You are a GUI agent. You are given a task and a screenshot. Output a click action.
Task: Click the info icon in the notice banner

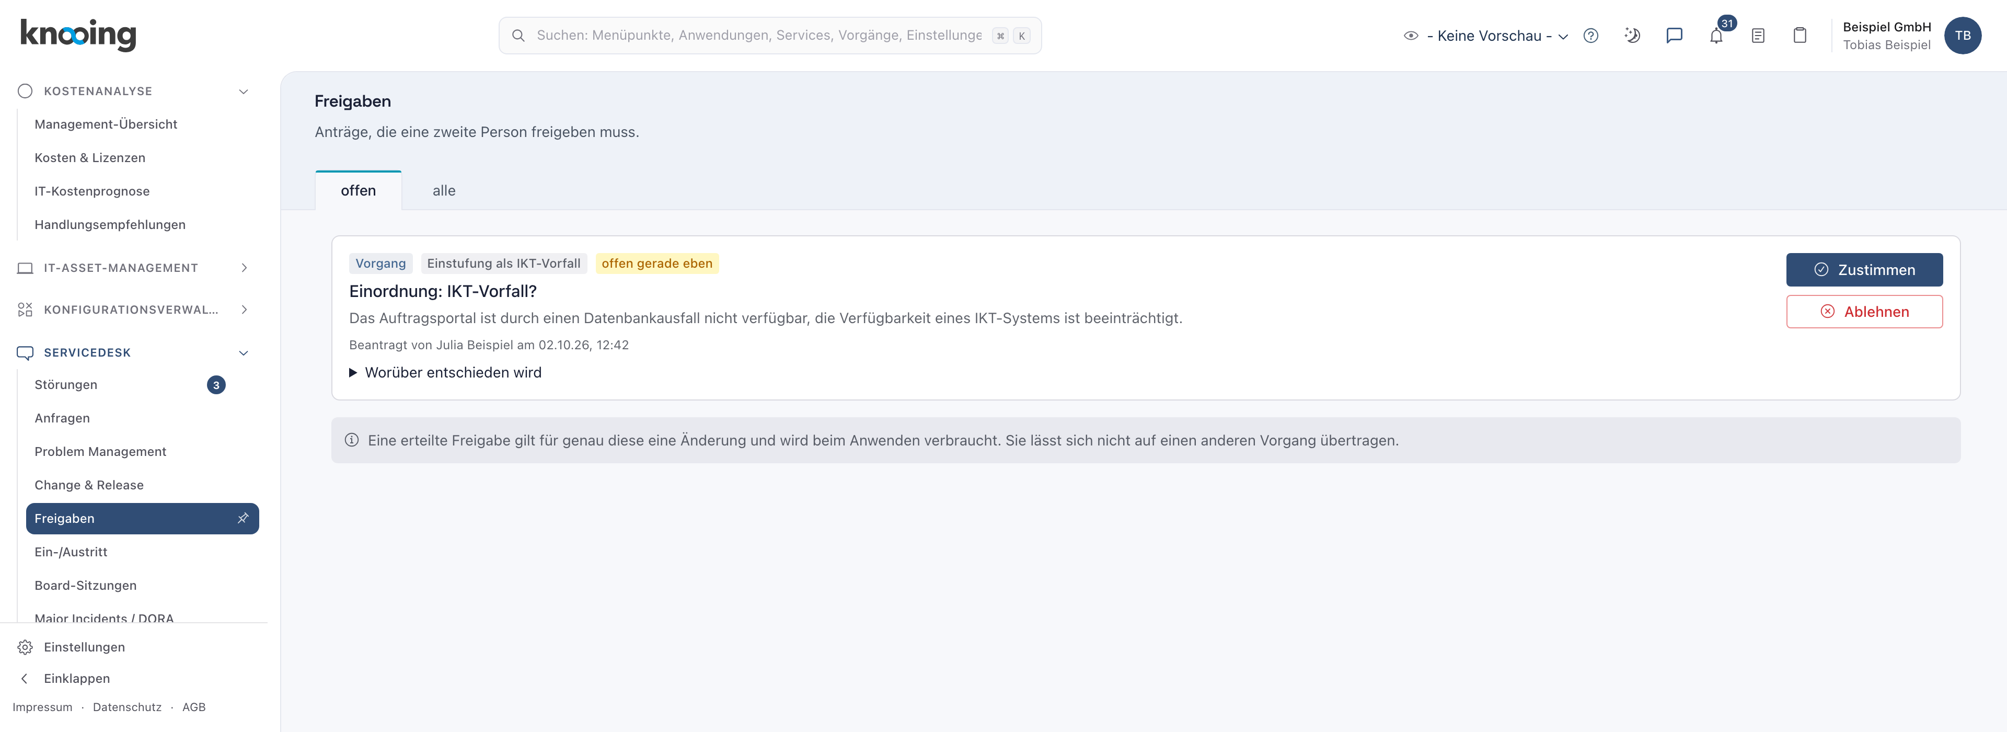click(351, 440)
